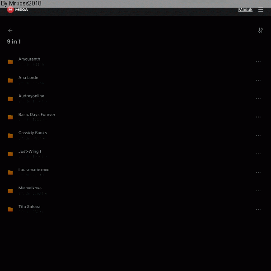The image size is (271, 271).
Task: Open the hamburger menu
Action: pos(261,10)
